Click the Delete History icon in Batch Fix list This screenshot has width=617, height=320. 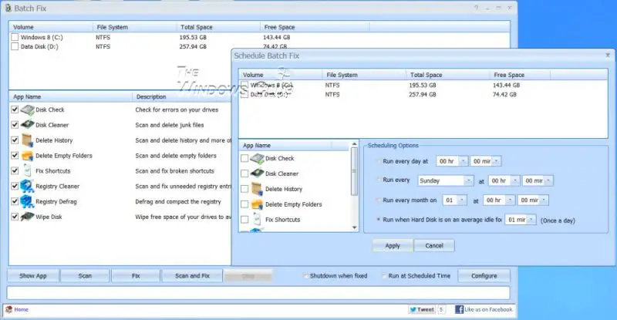pyautogui.click(x=28, y=140)
